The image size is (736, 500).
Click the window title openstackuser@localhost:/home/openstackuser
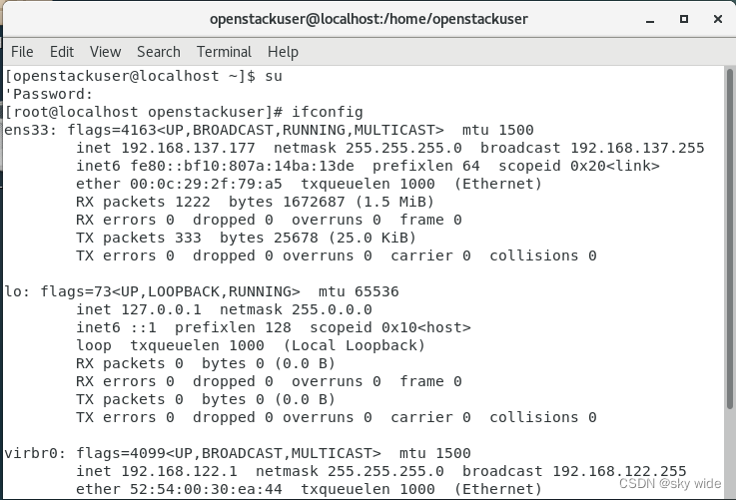coord(368,19)
